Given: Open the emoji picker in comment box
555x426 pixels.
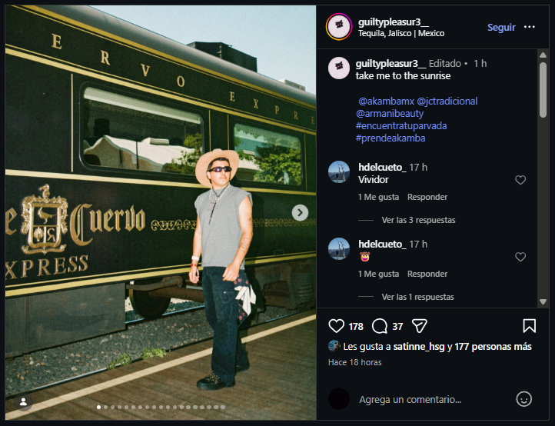Looking at the screenshot, I should (x=523, y=399).
